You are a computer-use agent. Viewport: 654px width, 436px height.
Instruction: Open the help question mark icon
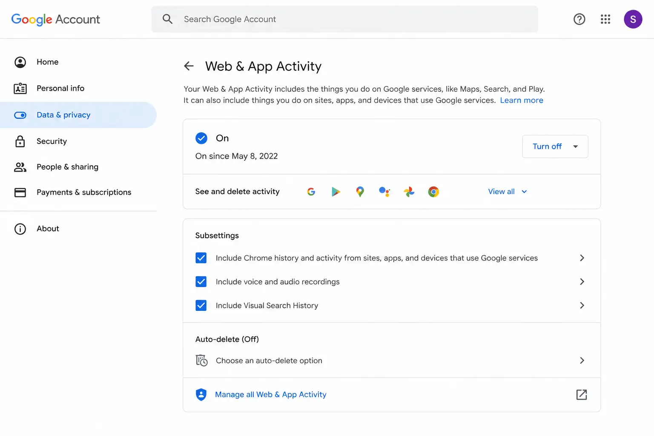579,19
